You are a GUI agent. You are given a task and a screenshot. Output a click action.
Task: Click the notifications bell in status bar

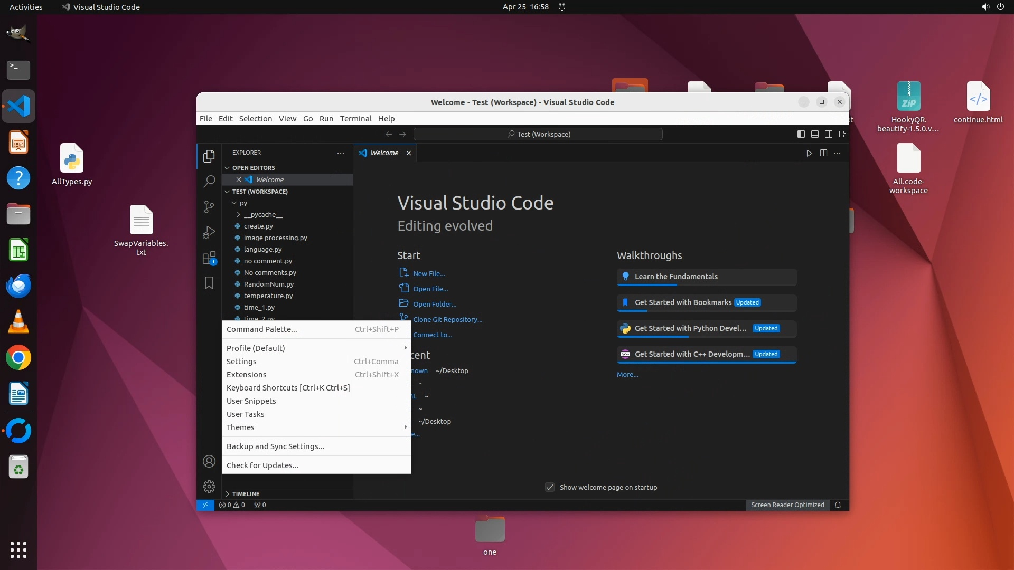click(x=838, y=505)
